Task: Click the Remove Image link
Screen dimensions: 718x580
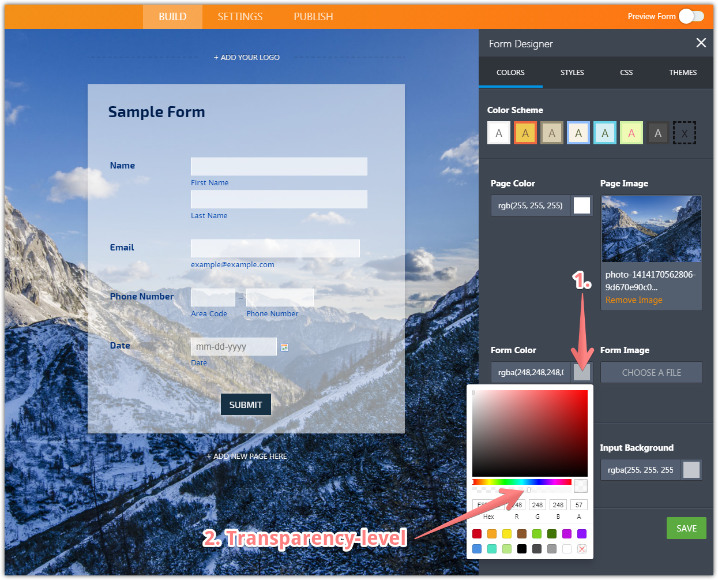Action: [634, 300]
